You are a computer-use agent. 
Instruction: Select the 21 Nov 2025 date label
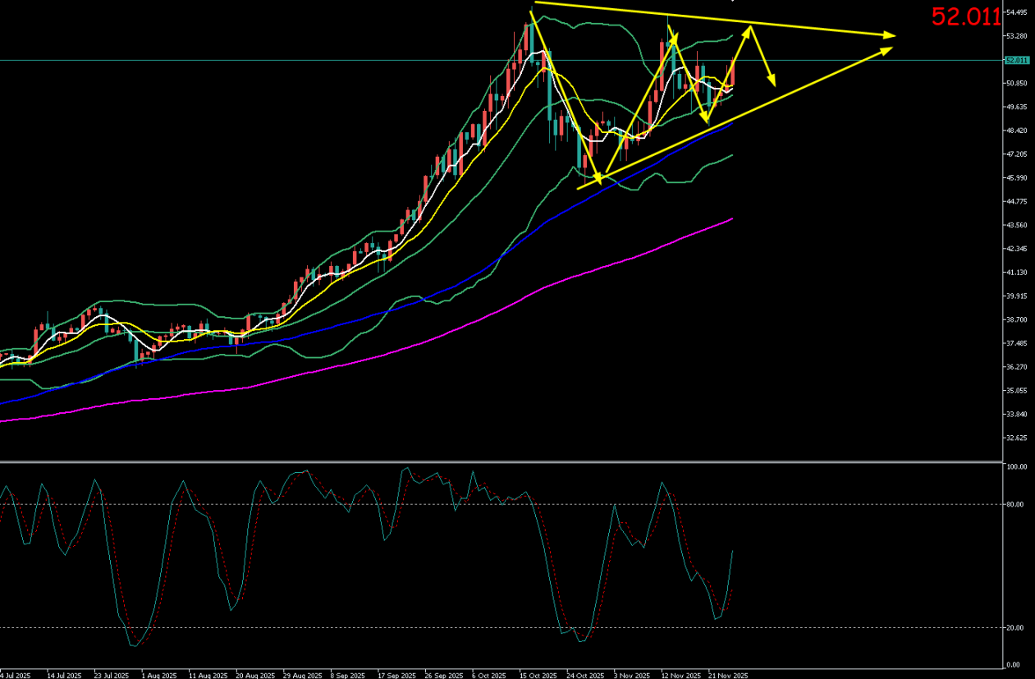(728, 675)
